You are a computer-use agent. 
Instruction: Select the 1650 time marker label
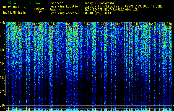[168, 24]
